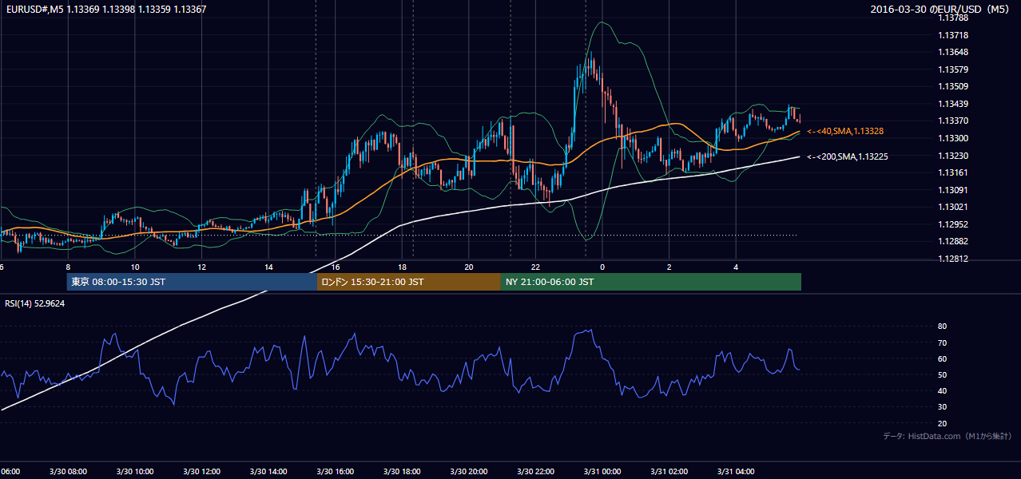Select the ロンドン 15:30-21:00 JST session bar
Viewport: 1021px width, 479px height.
click(x=409, y=282)
